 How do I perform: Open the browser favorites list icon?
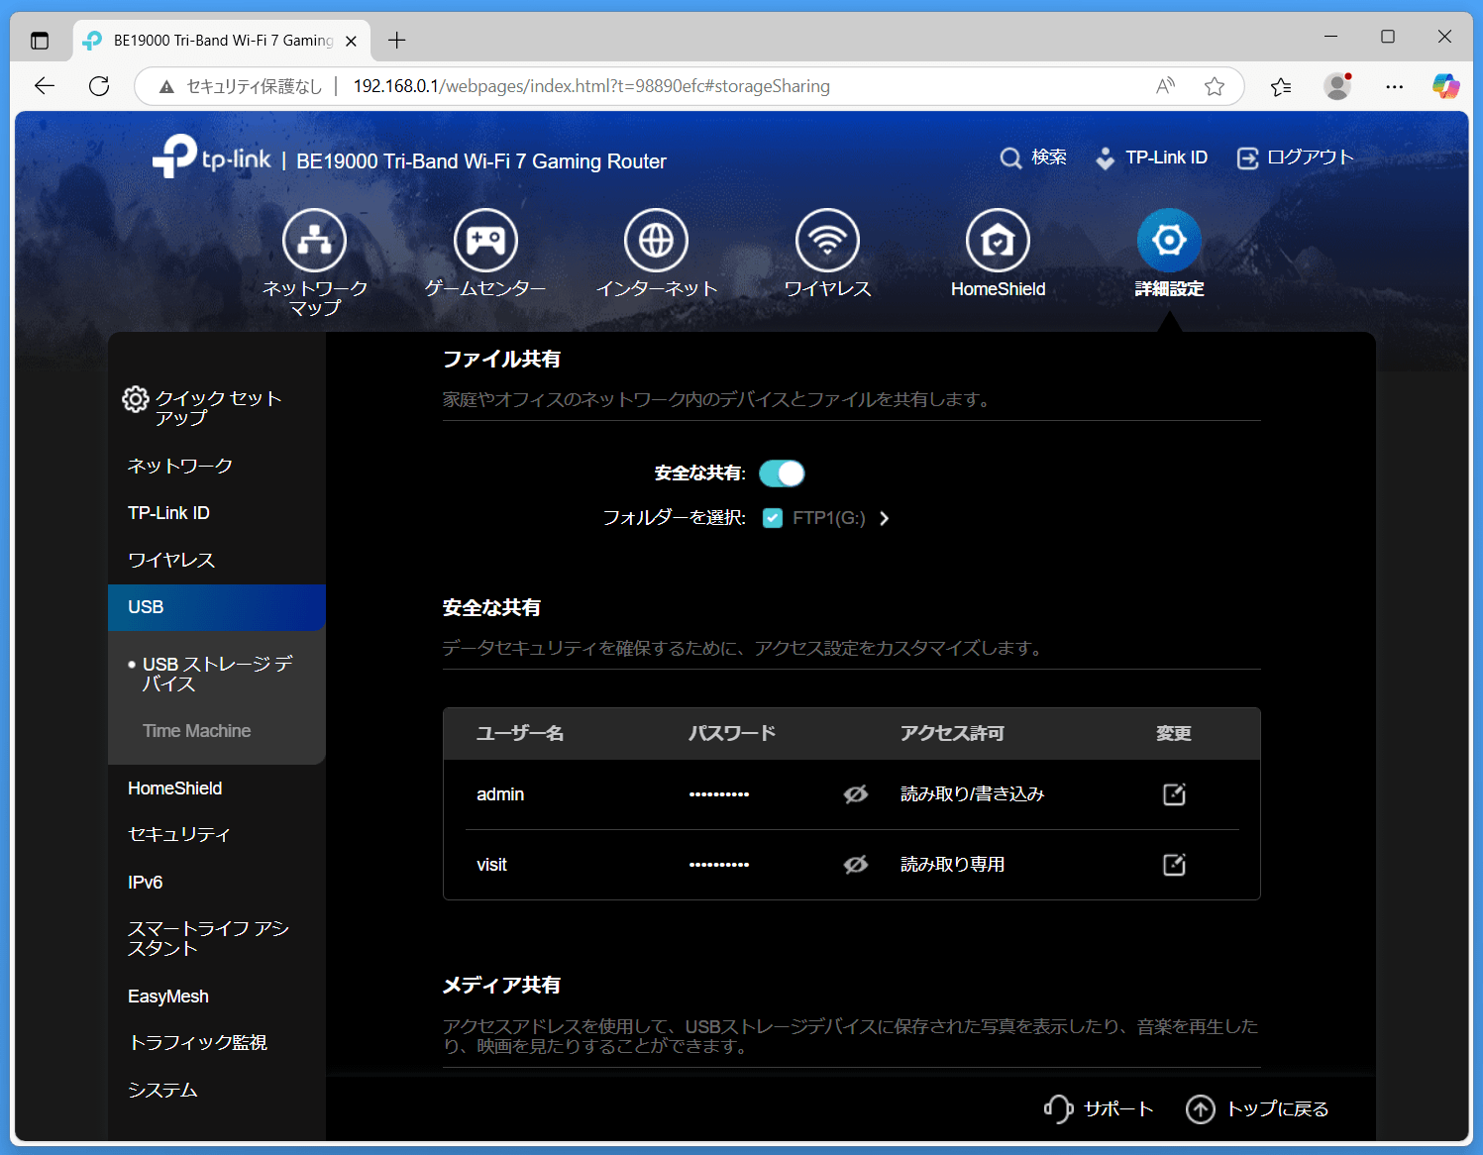[x=1281, y=86]
